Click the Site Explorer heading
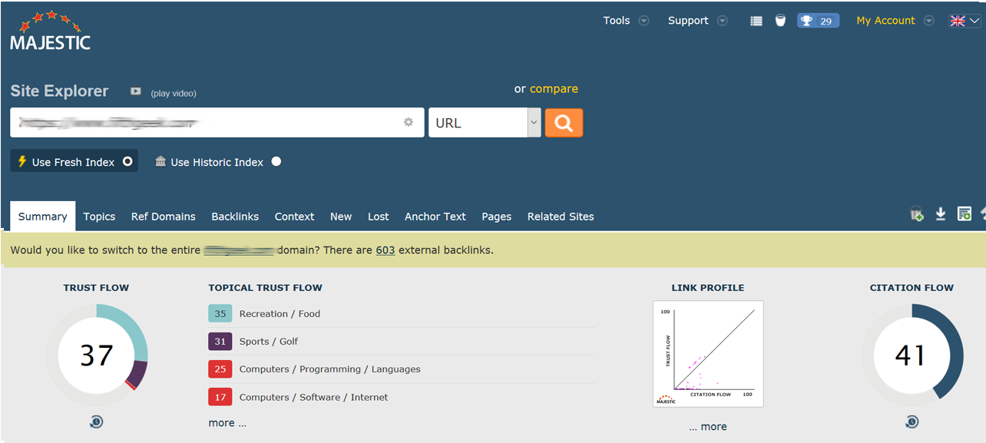 (x=59, y=91)
